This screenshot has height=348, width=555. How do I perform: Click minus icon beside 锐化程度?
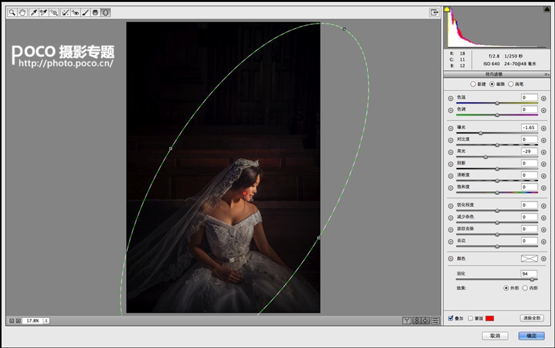(450, 206)
